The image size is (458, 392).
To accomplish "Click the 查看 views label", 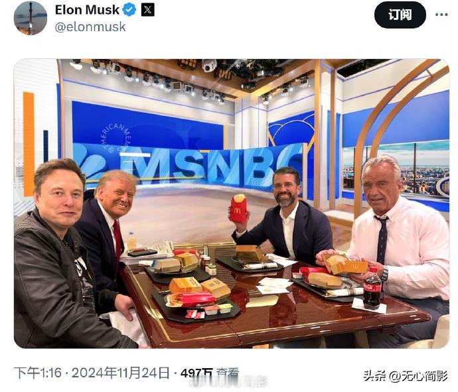I will 228,373.
